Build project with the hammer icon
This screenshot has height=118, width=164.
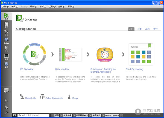coord(6,113)
